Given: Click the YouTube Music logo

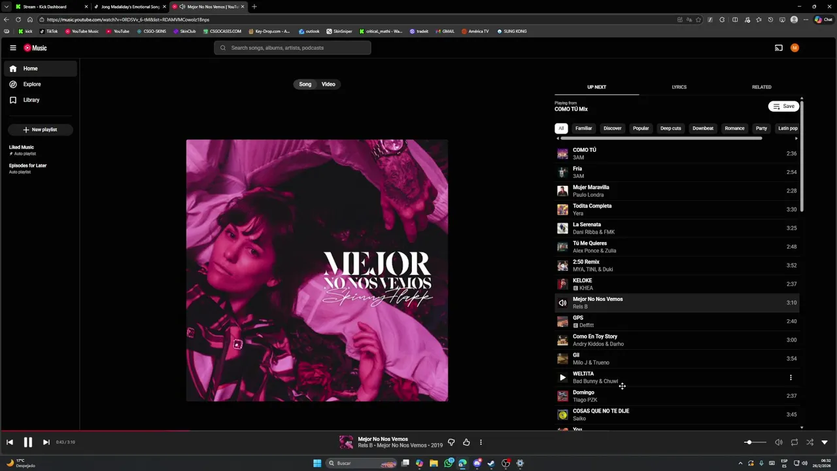Looking at the screenshot, I should point(35,48).
